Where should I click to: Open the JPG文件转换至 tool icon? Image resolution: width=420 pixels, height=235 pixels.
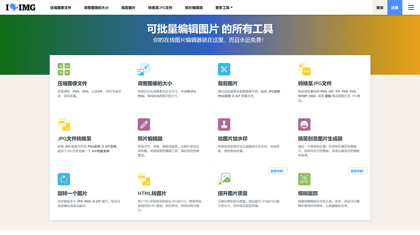[x=63, y=124]
